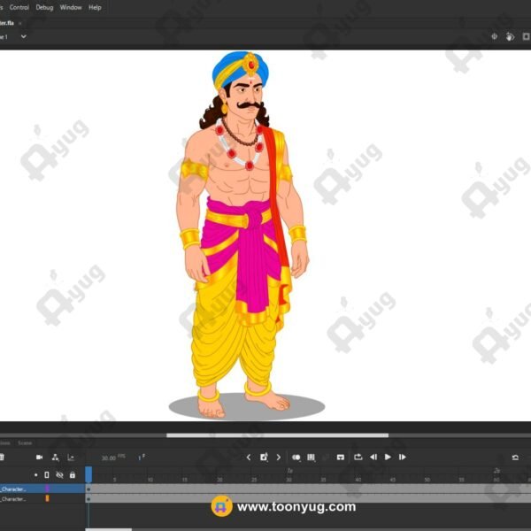
Task: Click the timeline horizontal scrollbar thumb
Action: coord(108,529)
